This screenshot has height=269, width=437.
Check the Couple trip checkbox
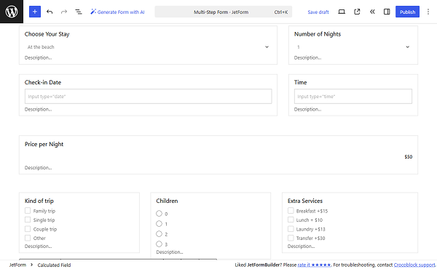click(28, 229)
